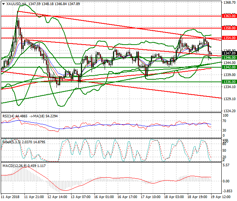Viewport: 237px width, 201px height.
Task: Select the 1354.00 red price level label
Action: click(x=229, y=38)
